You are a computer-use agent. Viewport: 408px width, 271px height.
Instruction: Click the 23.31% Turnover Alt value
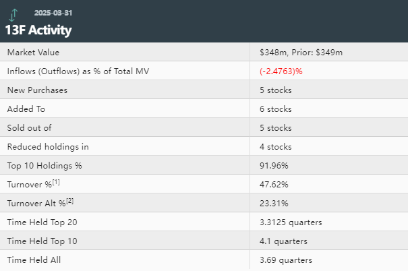[273, 203]
